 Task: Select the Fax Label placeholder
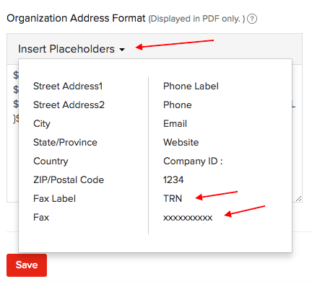[54, 198]
